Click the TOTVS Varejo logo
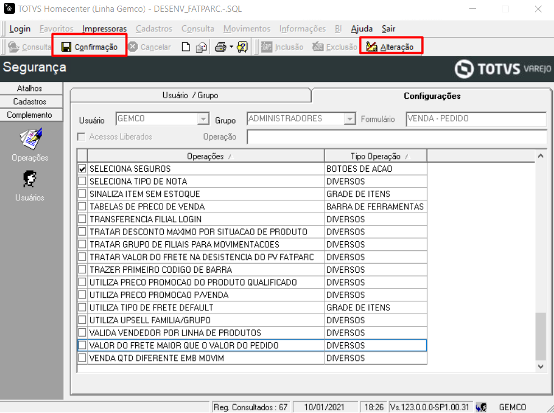The height and width of the screenshot is (413, 554). tap(503, 68)
